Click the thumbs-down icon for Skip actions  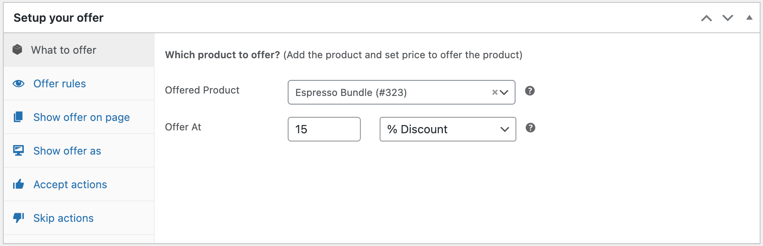(x=18, y=217)
